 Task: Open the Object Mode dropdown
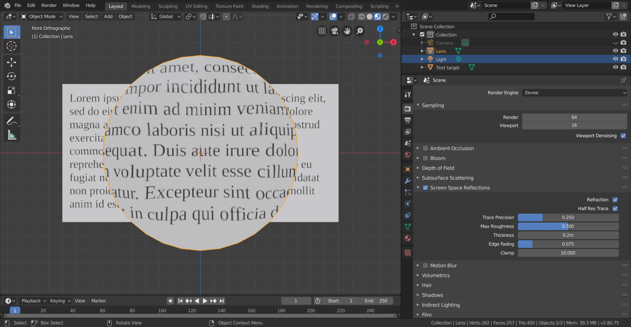pos(41,16)
